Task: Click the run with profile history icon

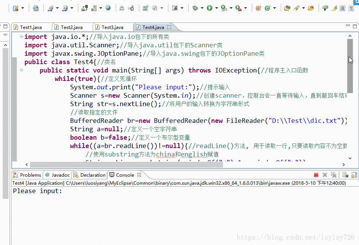Action: pos(224,8)
